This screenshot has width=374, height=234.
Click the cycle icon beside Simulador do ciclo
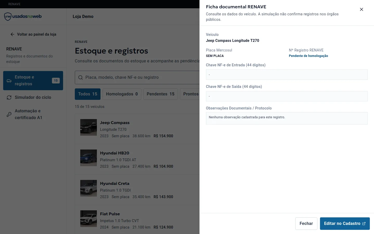point(9,97)
